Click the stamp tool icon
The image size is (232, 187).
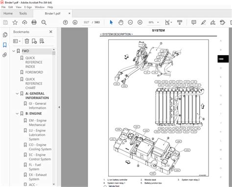click(x=222, y=22)
